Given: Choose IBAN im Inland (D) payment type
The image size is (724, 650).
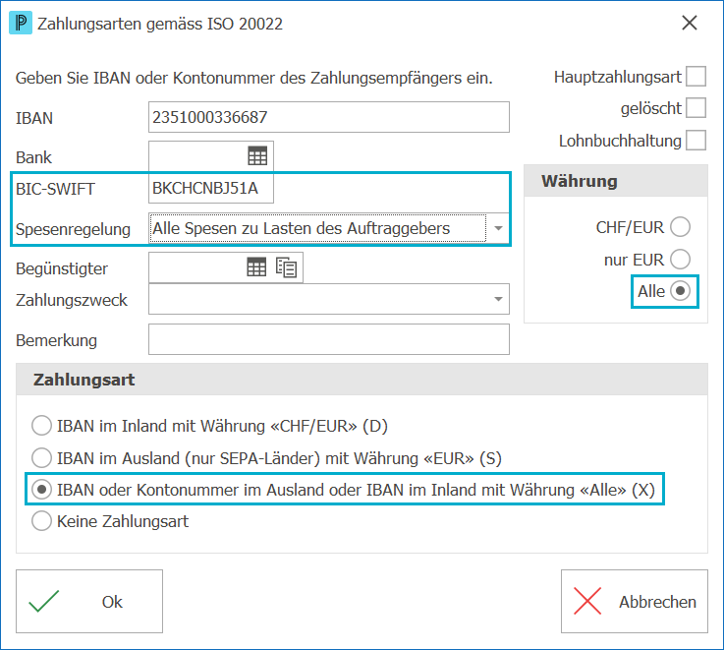Looking at the screenshot, I should click(41, 426).
